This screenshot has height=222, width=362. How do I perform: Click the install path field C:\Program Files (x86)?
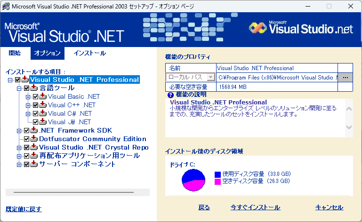point(277,78)
